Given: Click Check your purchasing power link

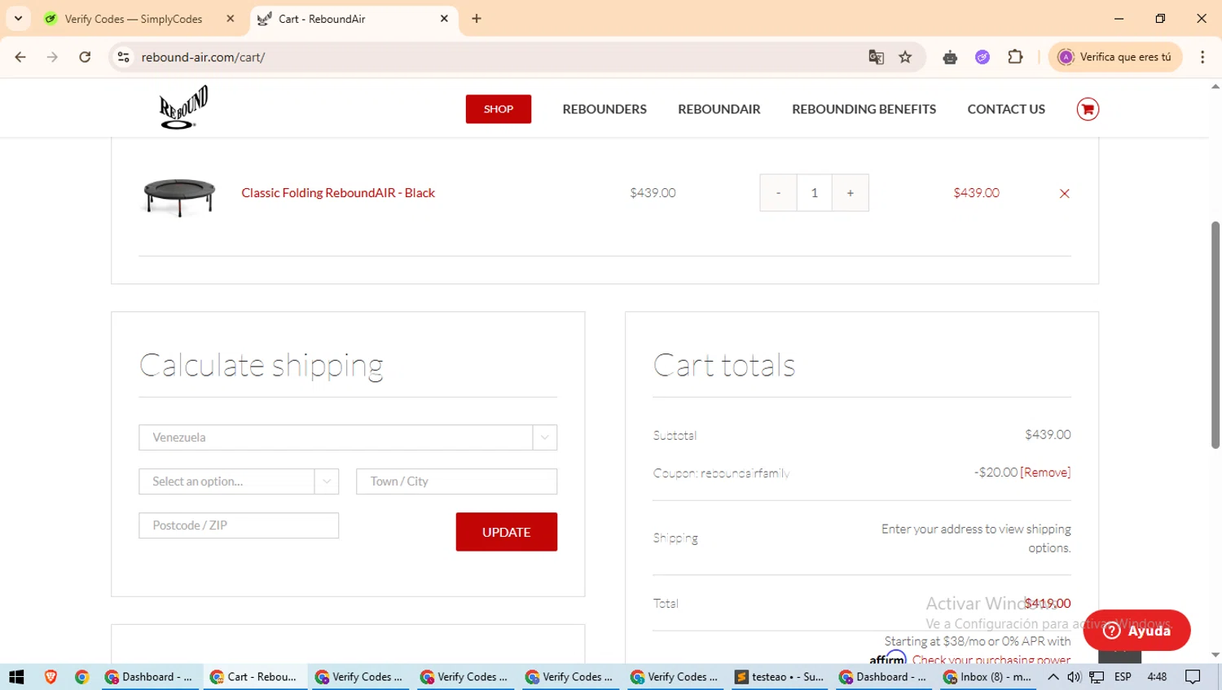Looking at the screenshot, I should click(991, 658).
